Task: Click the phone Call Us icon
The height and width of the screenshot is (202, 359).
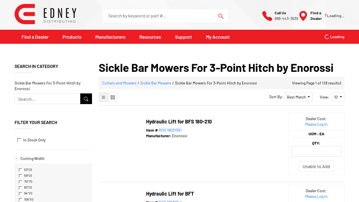Action: (267, 16)
